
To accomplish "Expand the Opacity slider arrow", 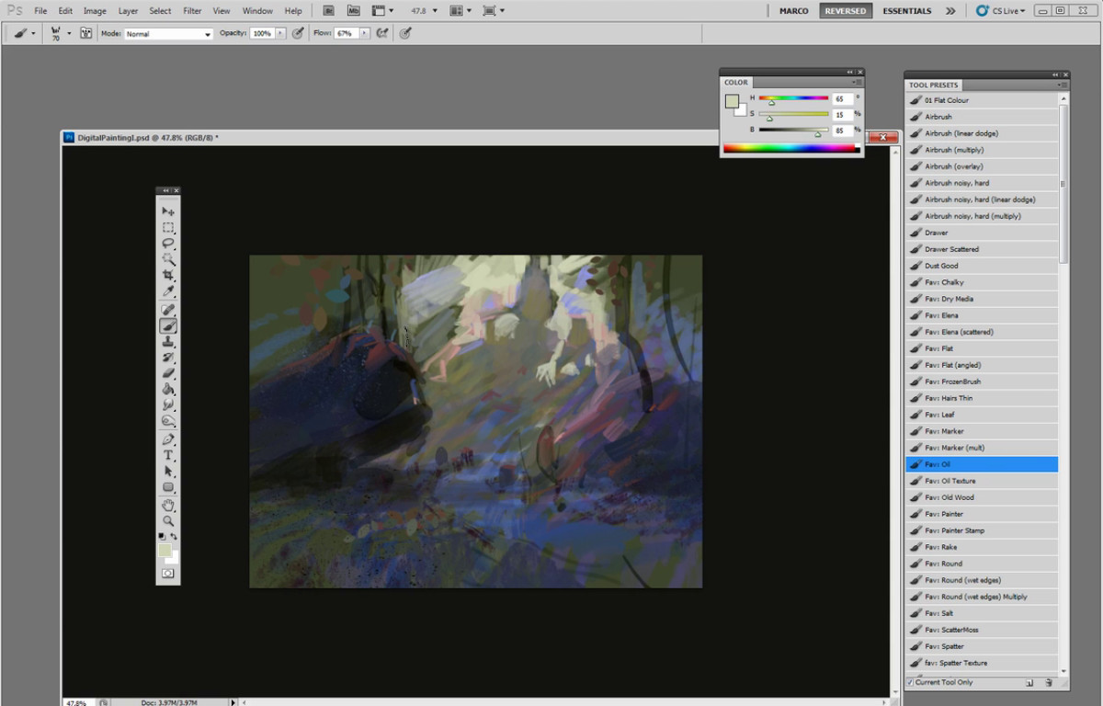I will pyautogui.click(x=280, y=33).
